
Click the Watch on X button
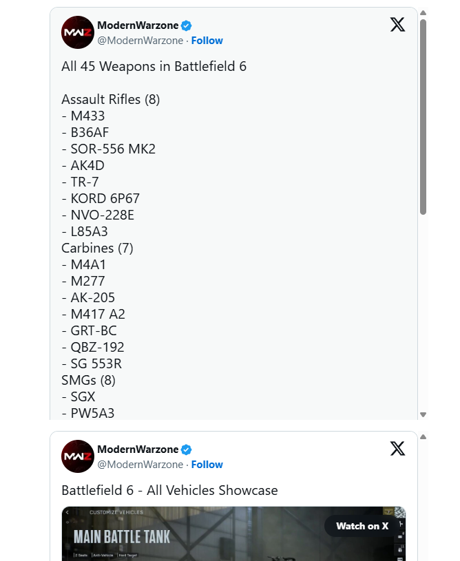click(362, 526)
